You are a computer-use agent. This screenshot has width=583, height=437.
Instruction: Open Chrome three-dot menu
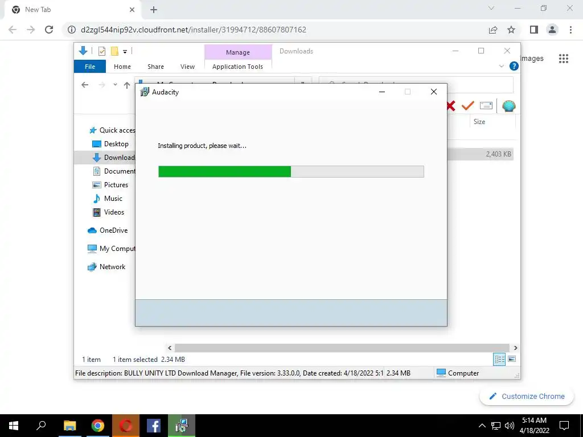click(570, 30)
